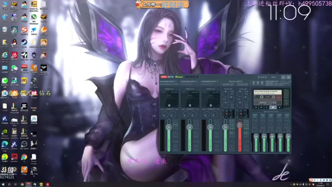Viewport: 332px width, 187px height.
Task: Toggle mono on Hardware Input 1 strip
Action: coord(175,142)
